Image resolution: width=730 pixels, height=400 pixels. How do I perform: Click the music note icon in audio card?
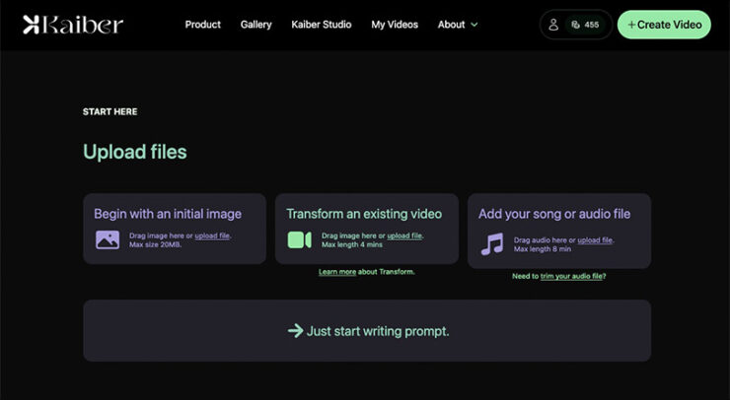tap(491, 243)
